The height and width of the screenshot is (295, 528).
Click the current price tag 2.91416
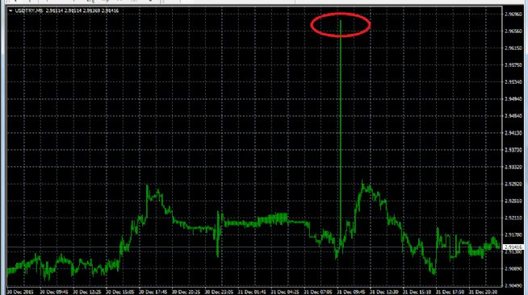513,247
